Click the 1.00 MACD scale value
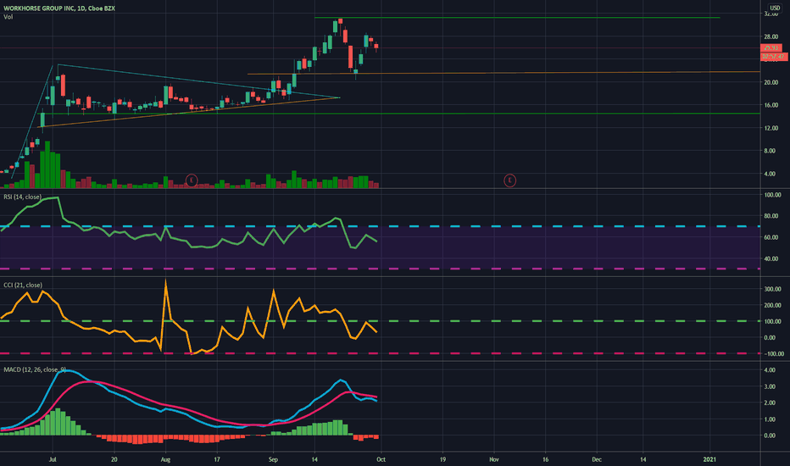The image size is (790, 466). pos(770,419)
